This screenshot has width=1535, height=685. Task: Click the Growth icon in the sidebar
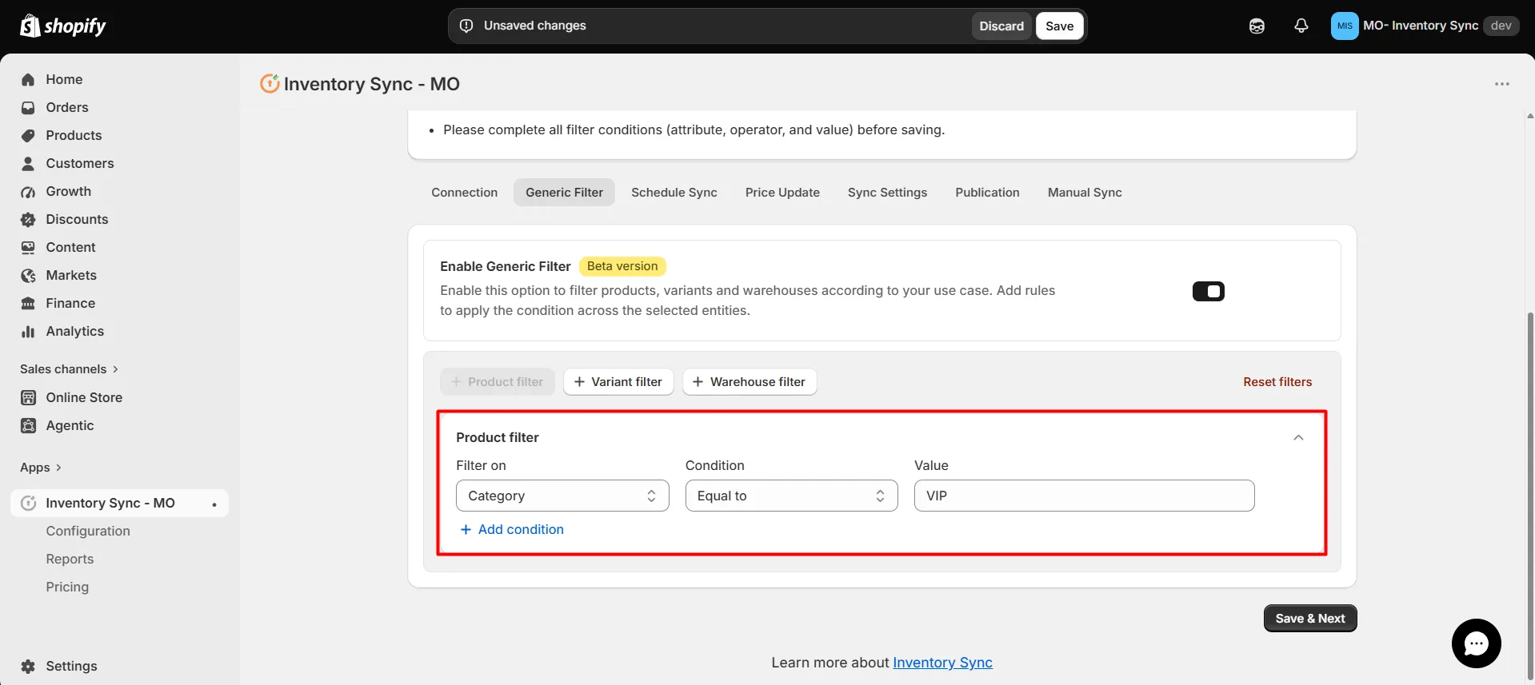[x=28, y=191]
